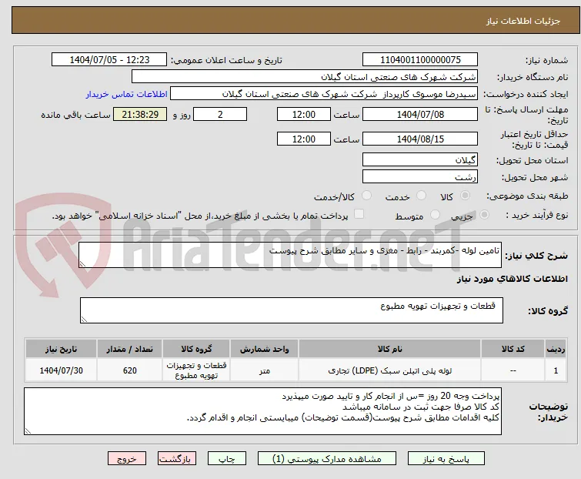
Task: Click the شرح کلی نیاز text area
Action: (290, 255)
